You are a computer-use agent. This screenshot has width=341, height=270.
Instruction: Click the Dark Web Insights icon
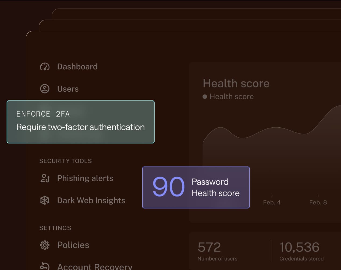pos(45,200)
